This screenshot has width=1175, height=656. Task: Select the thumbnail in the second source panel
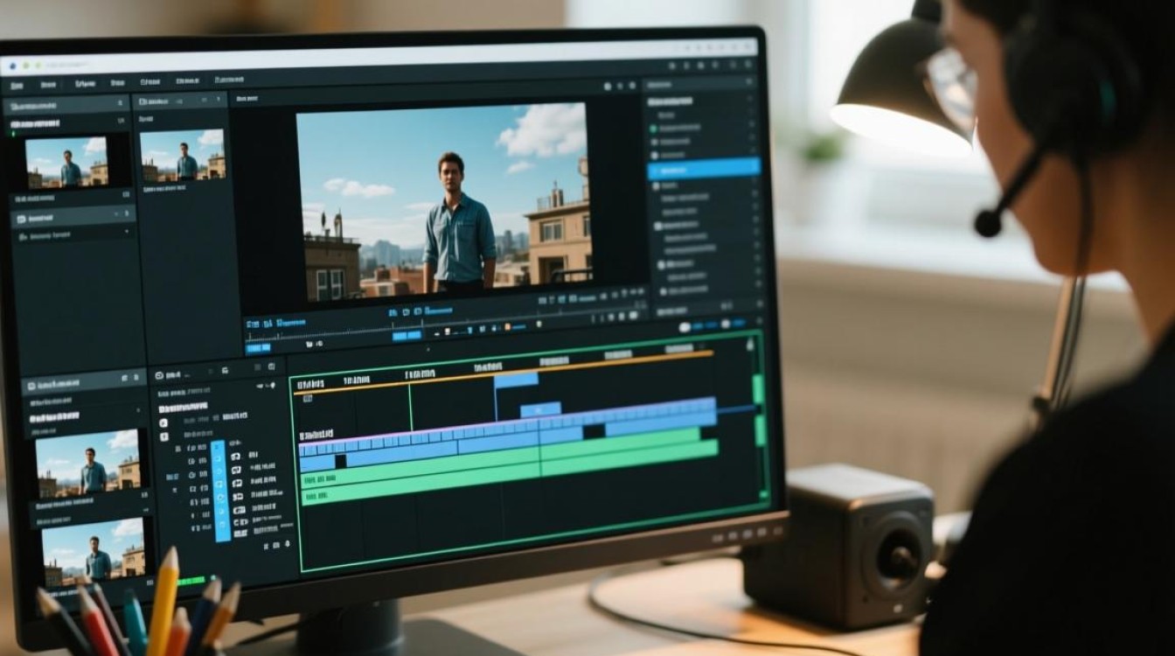(182, 155)
